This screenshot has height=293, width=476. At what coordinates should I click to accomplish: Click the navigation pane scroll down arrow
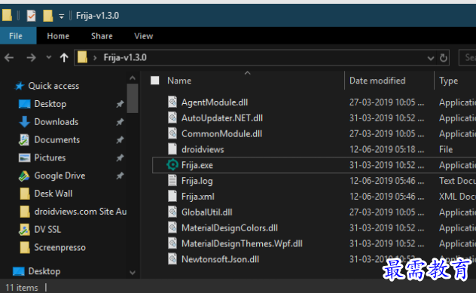(x=133, y=273)
